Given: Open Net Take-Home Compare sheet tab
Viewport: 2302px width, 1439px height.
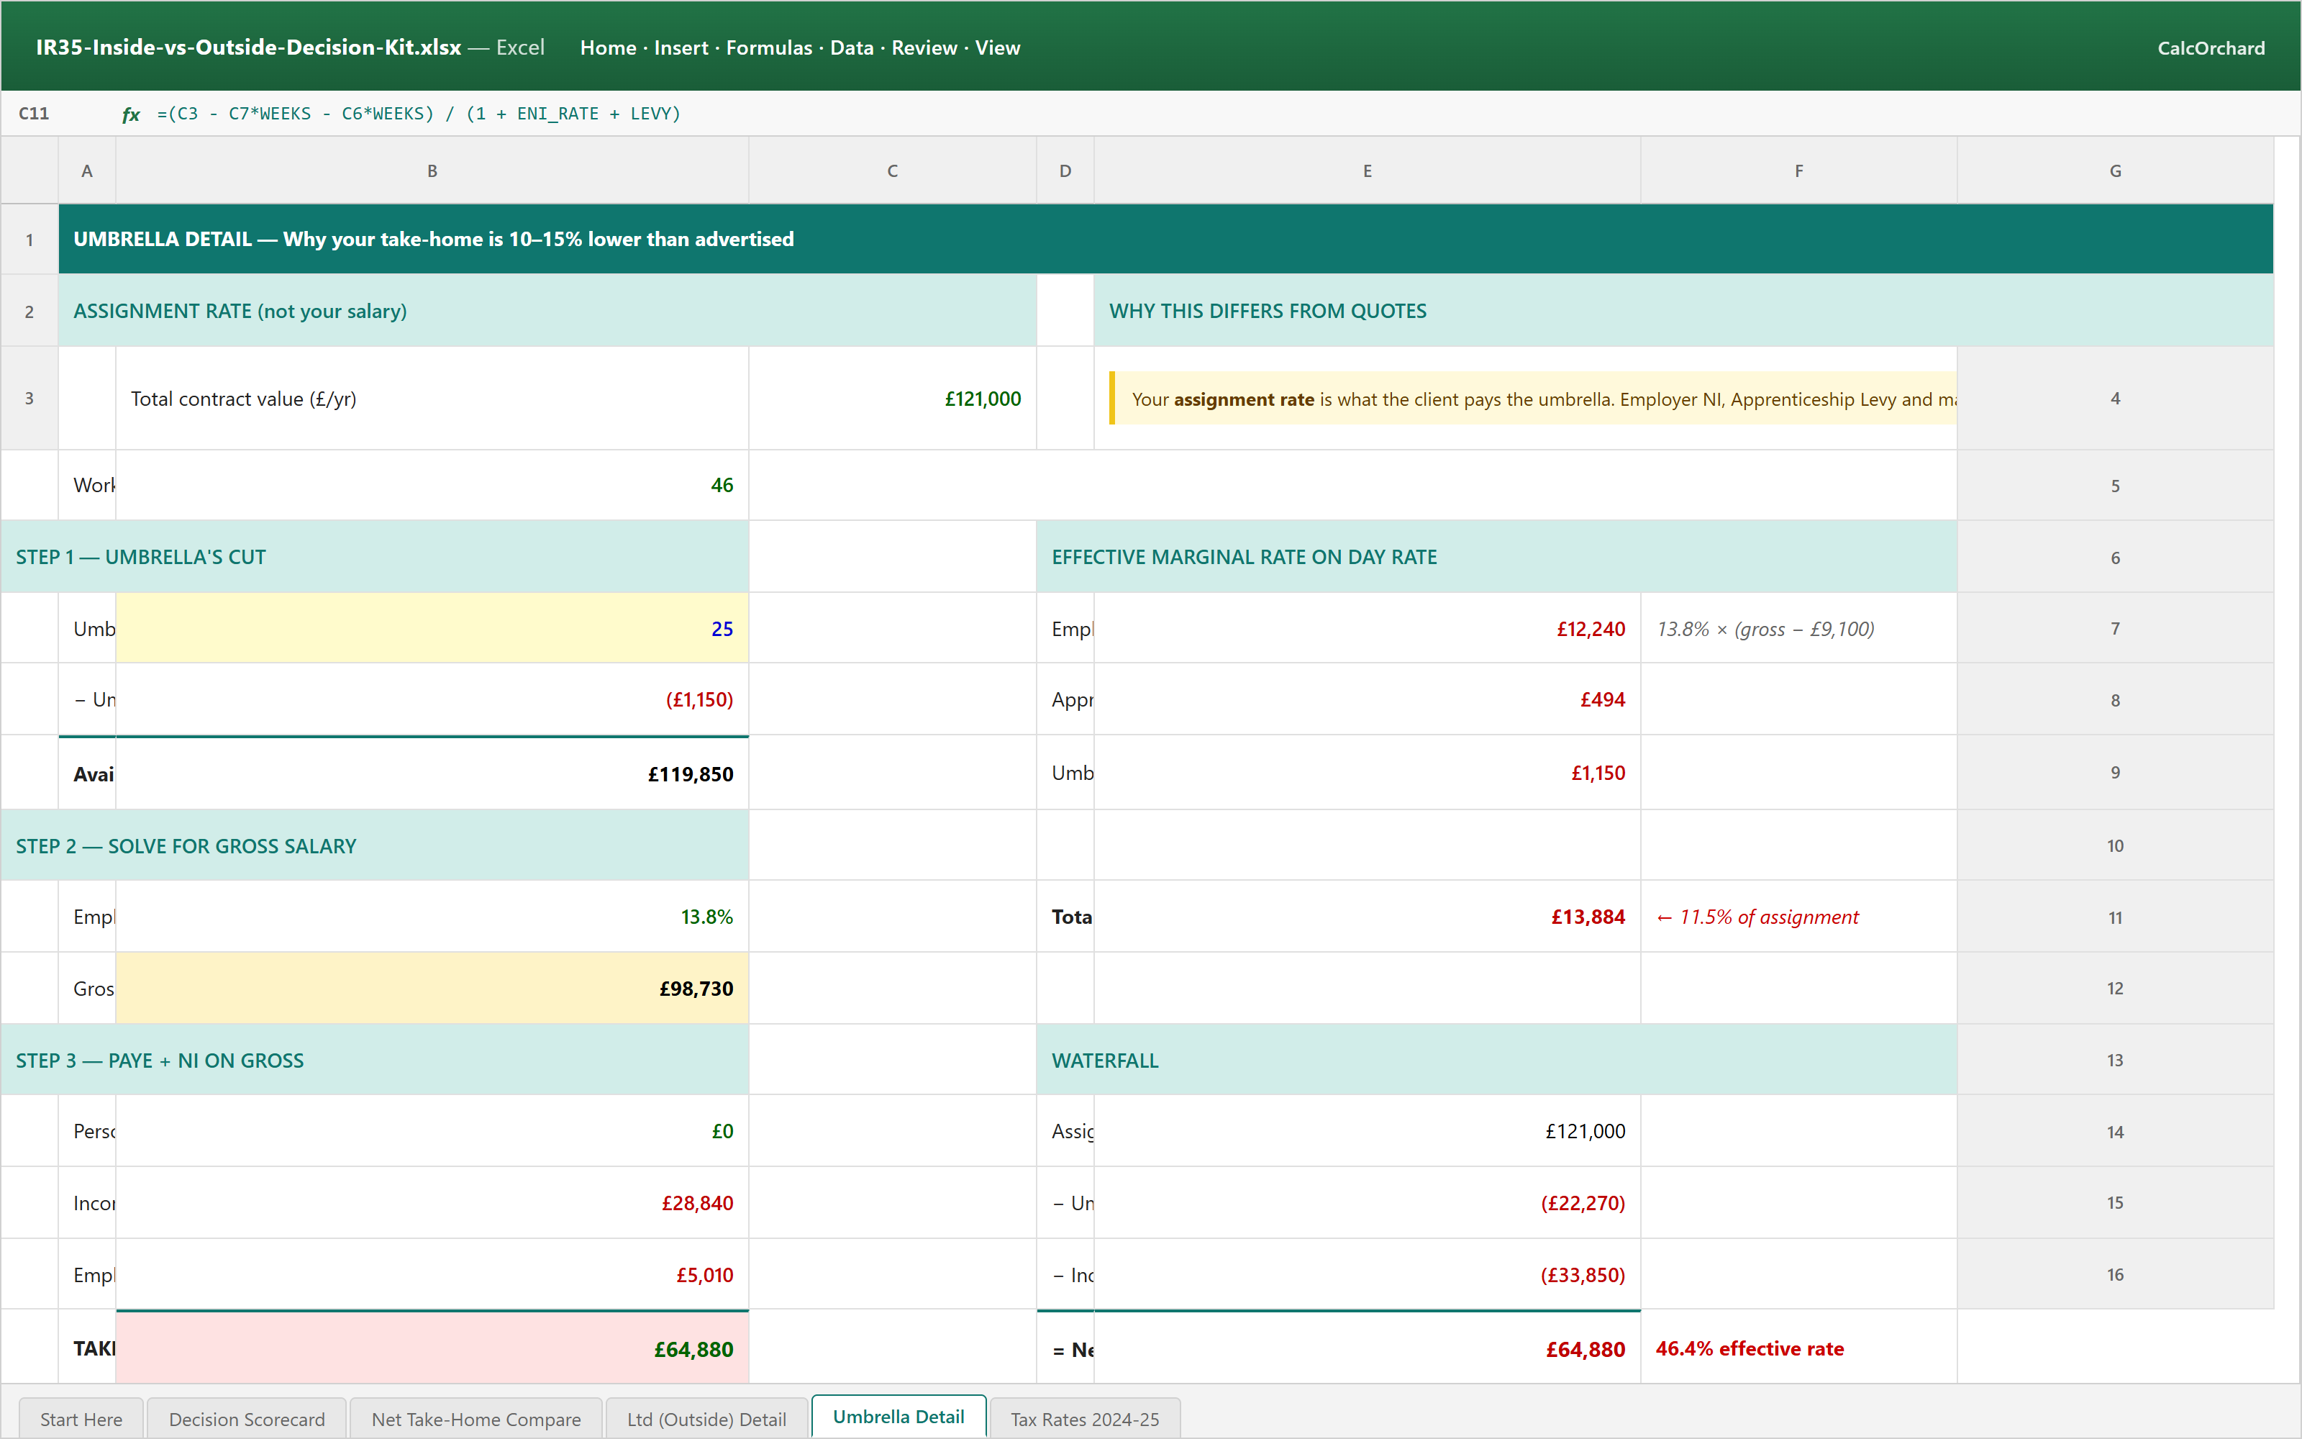Looking at the screenshot, I should (x=476, y=1418).
